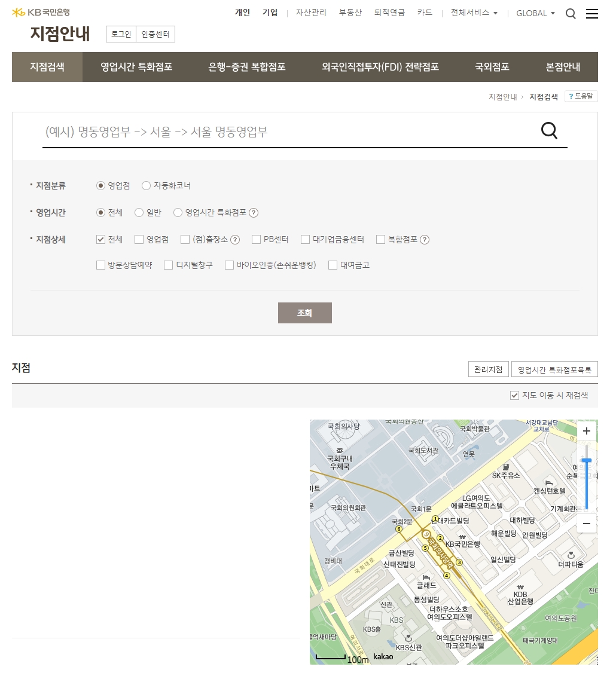Click the 인증센터 button
Screen dimensions: 613x676
(x=155, y=35)
